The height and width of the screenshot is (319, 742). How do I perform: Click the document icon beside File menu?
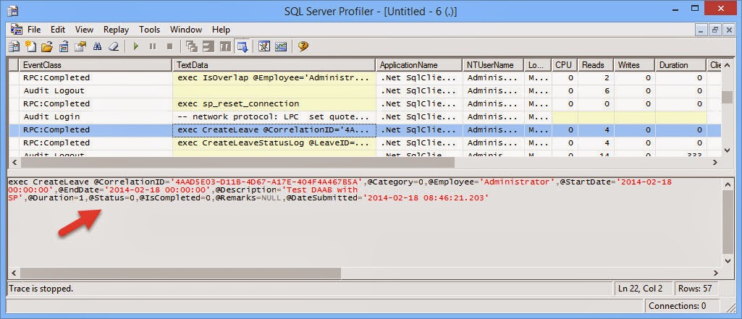(16, 30)
